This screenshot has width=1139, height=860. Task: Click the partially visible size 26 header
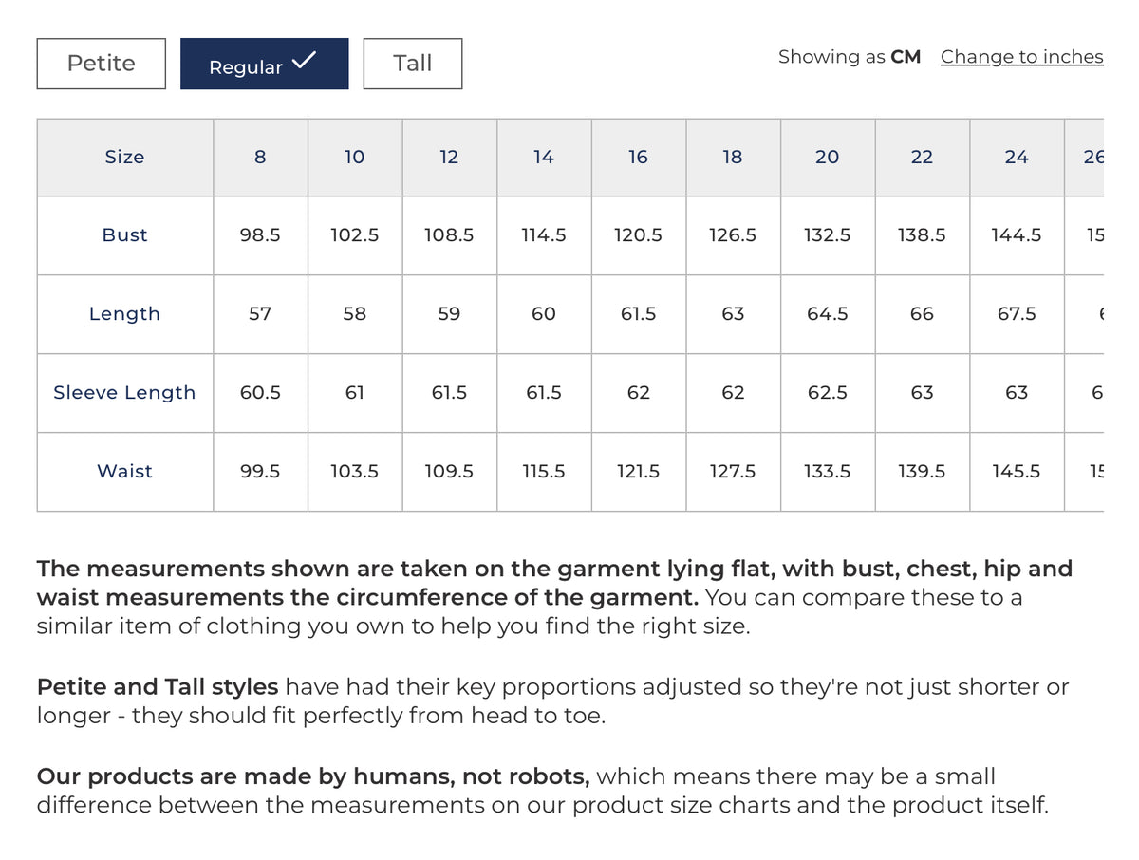point(1085,158)
